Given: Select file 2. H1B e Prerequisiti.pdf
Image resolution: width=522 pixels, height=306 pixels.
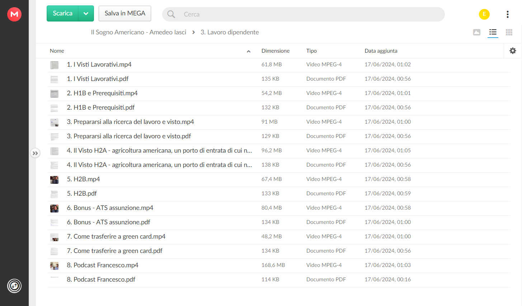Looking at the screenshot, I should [279, 108].
